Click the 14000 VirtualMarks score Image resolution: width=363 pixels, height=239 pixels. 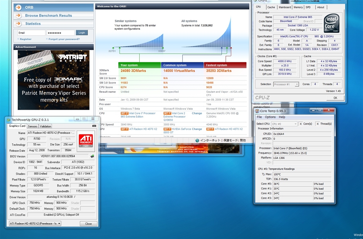(x=179, y=71)
